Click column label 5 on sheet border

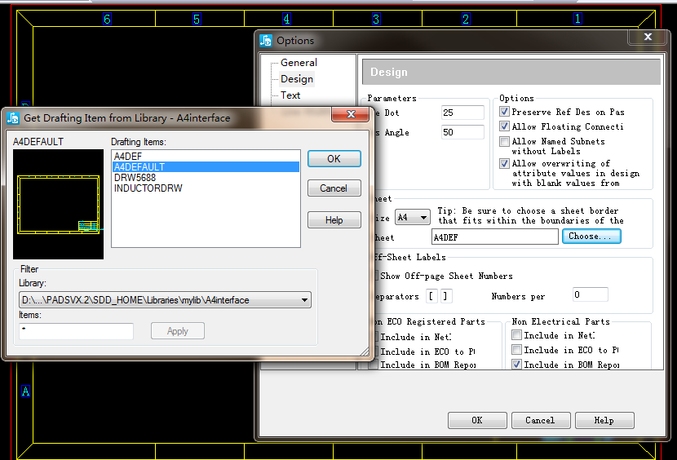click(197, 19)
